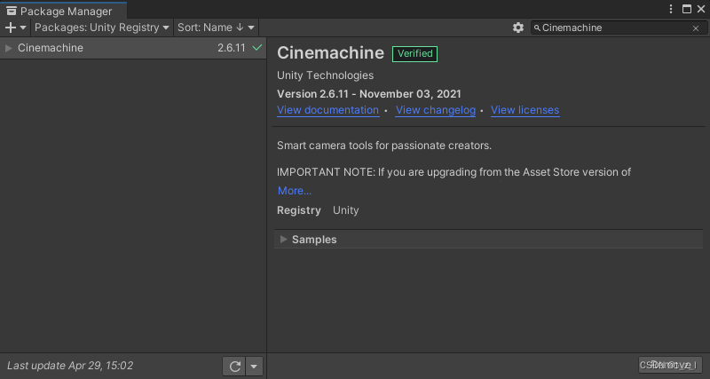Open the Sort: Name dropdown
710x379 pixels.
[216, 28]
